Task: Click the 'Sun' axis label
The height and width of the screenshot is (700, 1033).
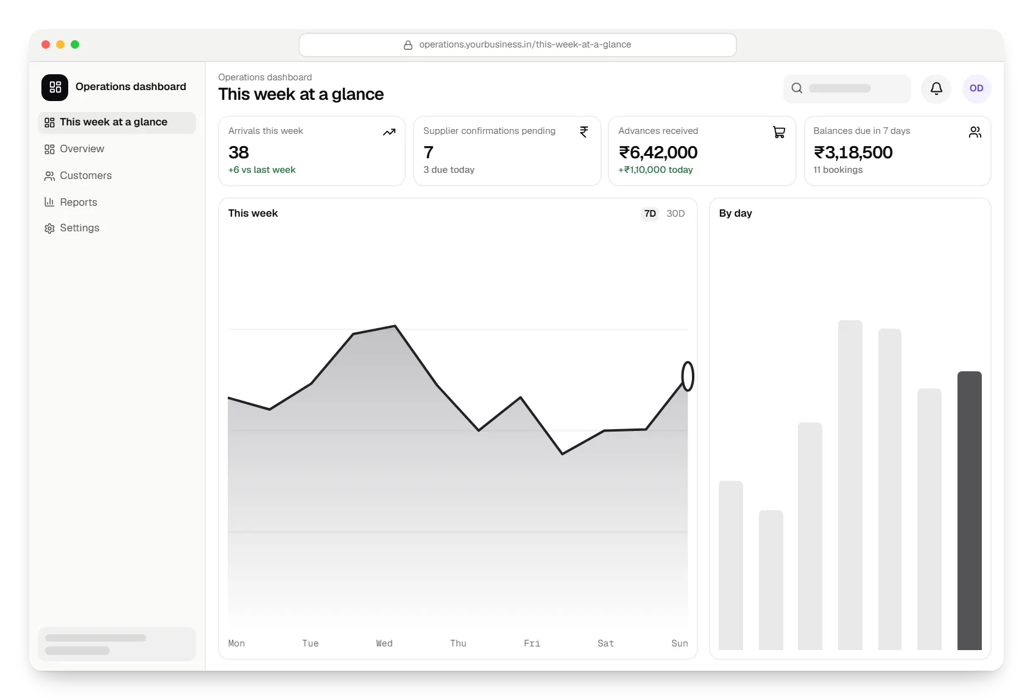Action: click(x=680, y=643)
